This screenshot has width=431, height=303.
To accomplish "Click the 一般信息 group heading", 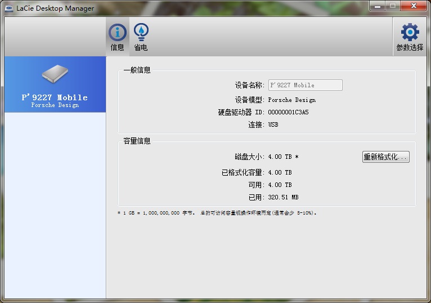I will (x=137, y=70).
